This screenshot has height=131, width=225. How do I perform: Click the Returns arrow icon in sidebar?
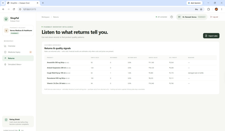coord(5,58)
